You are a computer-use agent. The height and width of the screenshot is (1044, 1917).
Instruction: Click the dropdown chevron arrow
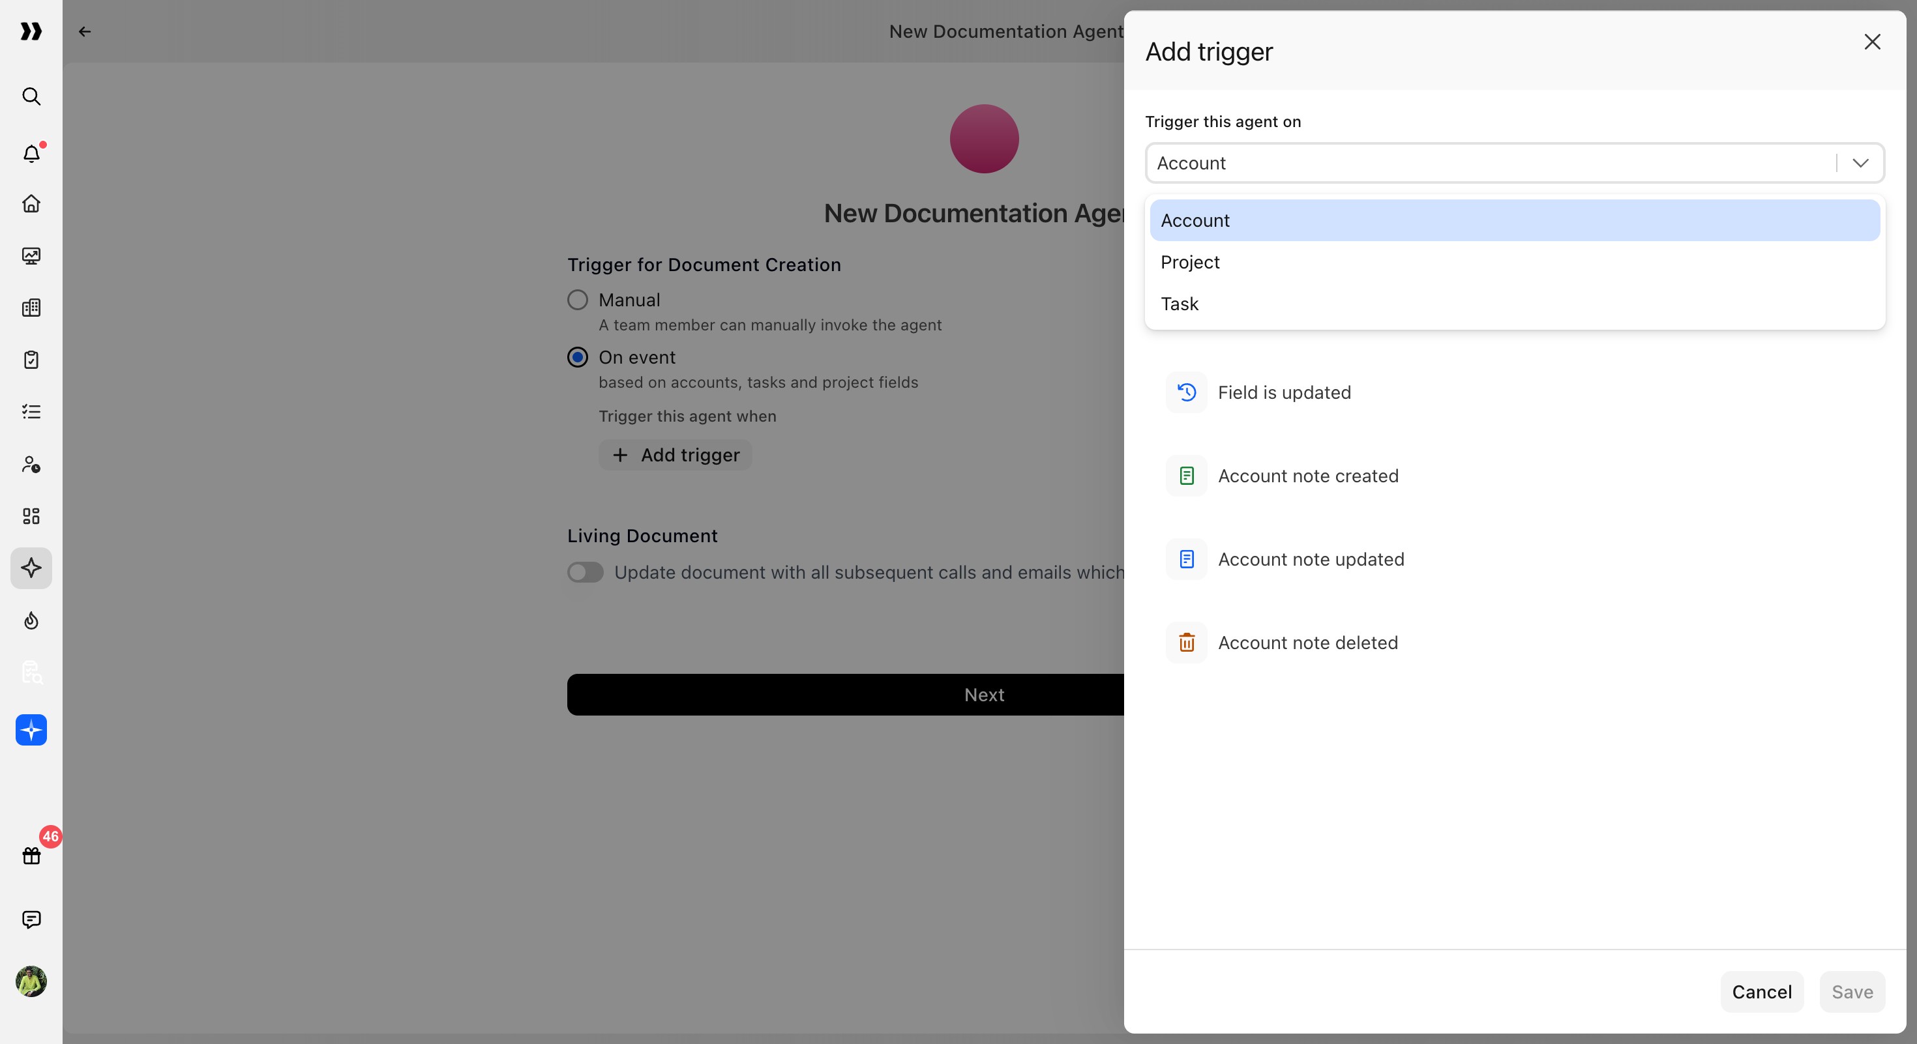coord(1860,163)
